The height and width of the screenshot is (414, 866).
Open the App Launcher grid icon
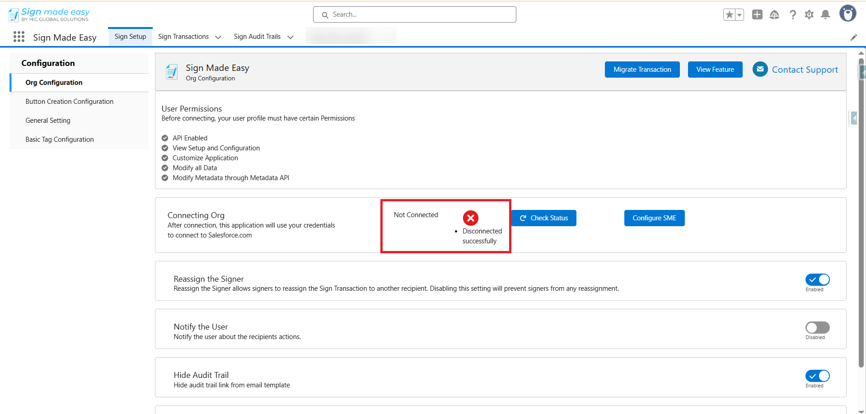[19, 37]
